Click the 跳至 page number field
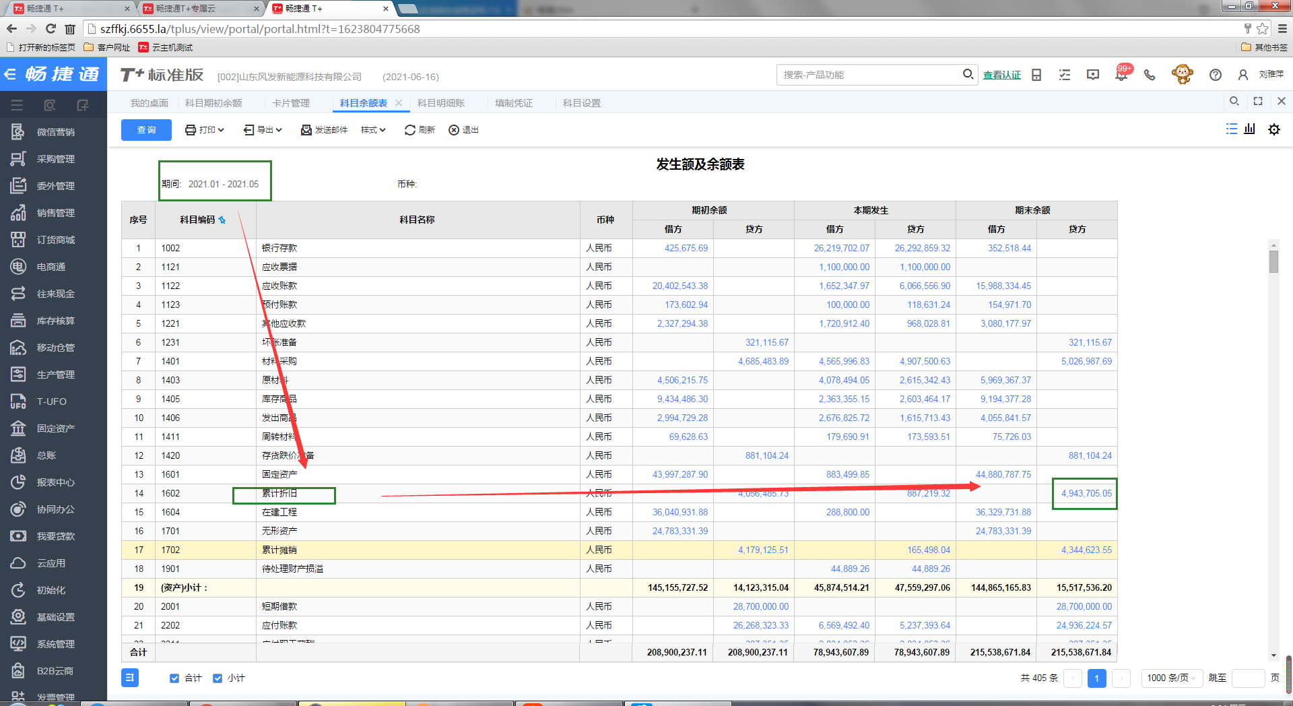 [1248, 678]
